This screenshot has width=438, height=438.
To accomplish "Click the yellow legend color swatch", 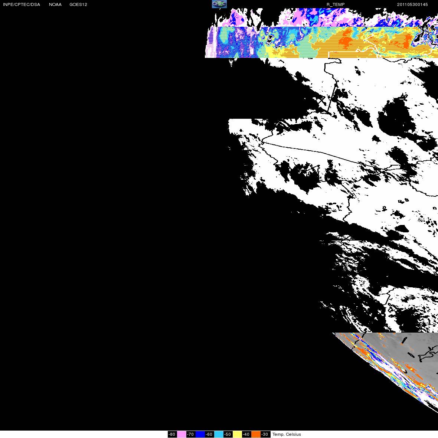I will (238, 434).
